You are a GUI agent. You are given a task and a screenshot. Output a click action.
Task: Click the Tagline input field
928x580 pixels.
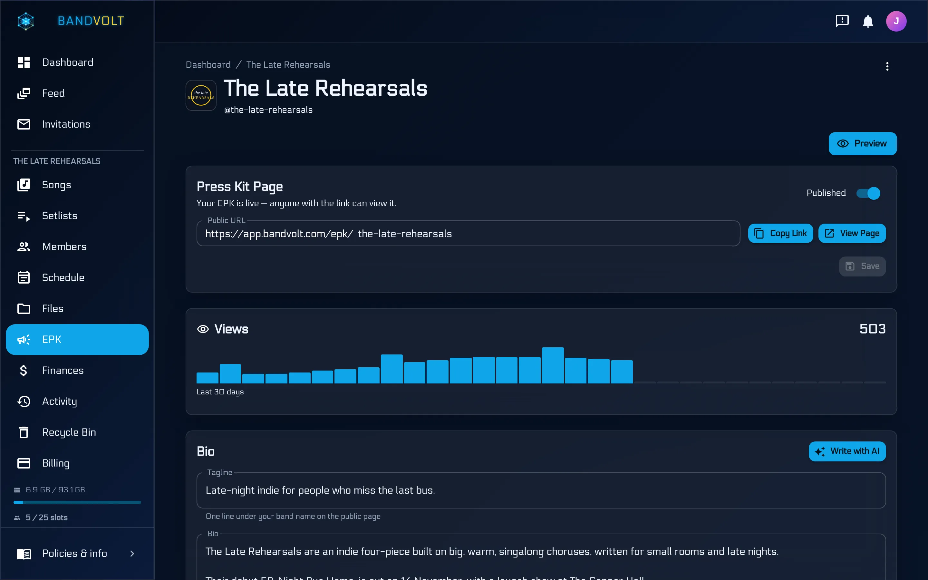(x=541, y=490)
